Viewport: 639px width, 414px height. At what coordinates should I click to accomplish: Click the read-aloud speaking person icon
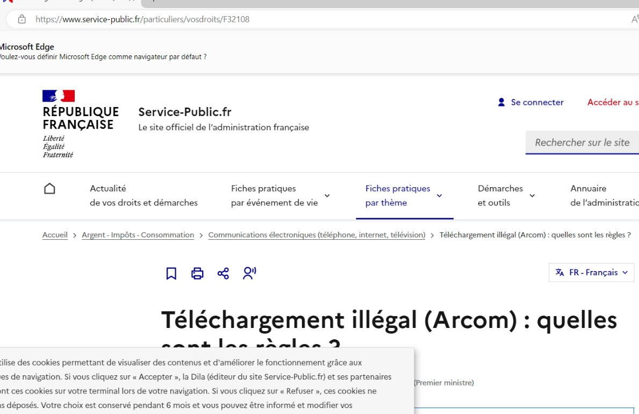click(249, 274)
